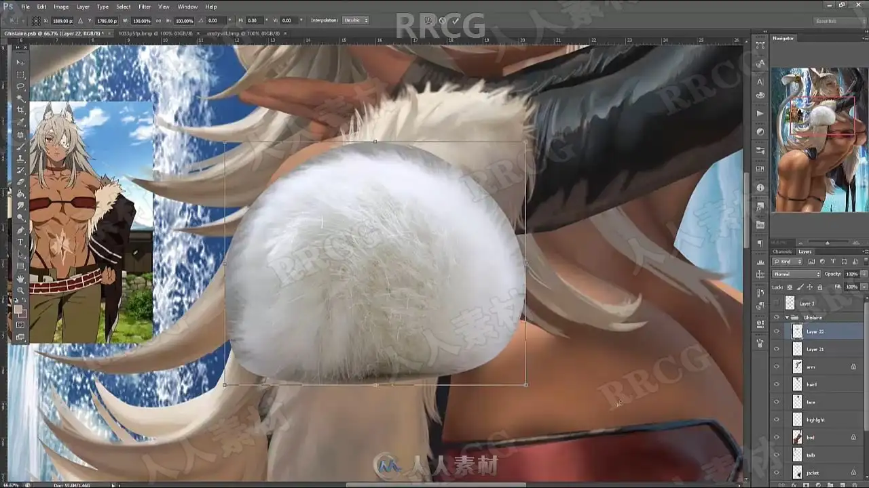Collapse the Ghislaine layer group

click(x=788, y=317)
